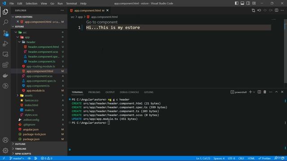Open the Source Control view
This screenshot has width=287, height=161.
5,33
